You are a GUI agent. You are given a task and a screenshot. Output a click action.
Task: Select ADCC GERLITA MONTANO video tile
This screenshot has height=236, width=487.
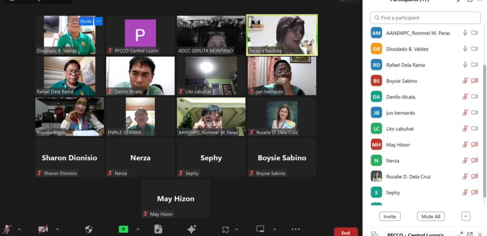point(211,35)
